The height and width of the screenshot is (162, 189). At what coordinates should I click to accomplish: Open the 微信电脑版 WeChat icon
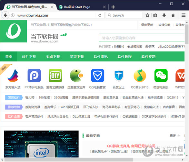(x=161, y=75)
